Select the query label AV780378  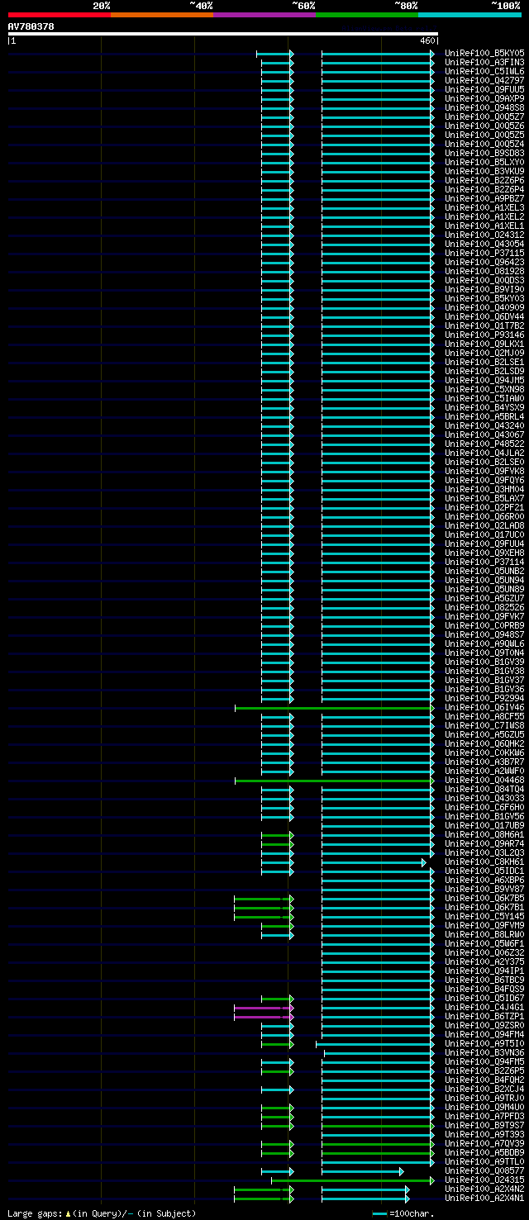click(x=31, y=26)
